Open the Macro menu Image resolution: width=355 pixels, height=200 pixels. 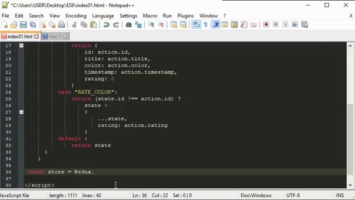[x=150, y=16]
